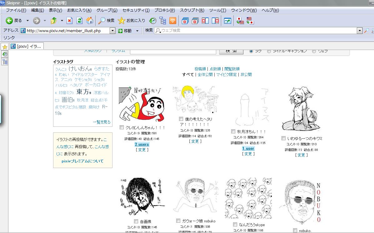Click close left tabs icon
Image resolution: width=374 pixels, height=233 pixels.
[205, 21]
